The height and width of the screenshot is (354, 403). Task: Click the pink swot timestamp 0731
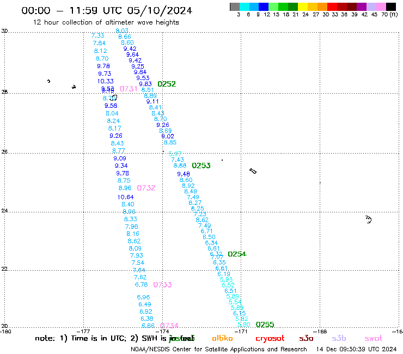click(129, 89)
